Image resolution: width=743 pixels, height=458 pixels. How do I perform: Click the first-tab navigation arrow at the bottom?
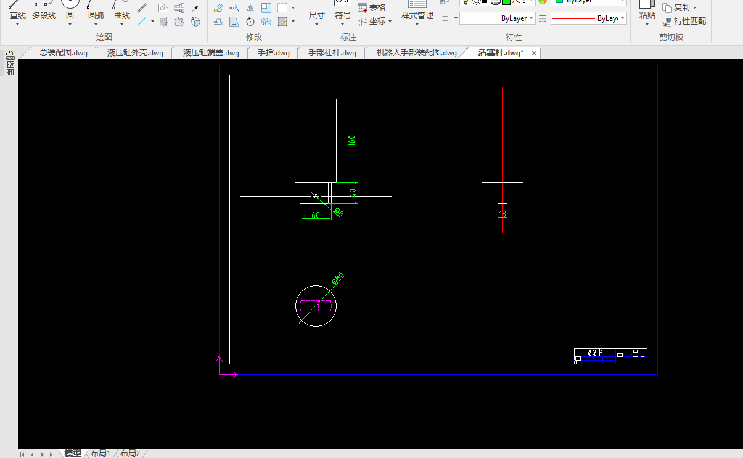tap(23, 454)
